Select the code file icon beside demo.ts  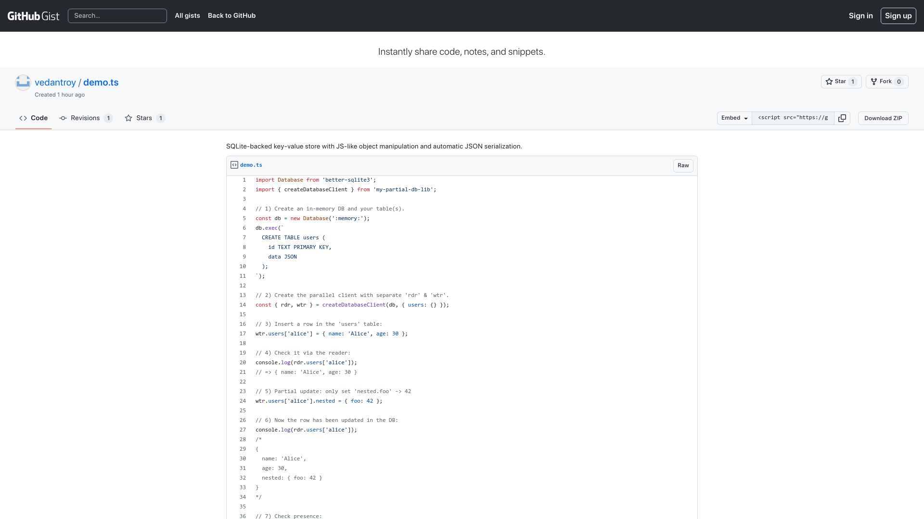pyautogui.click(x=234, y=165)
